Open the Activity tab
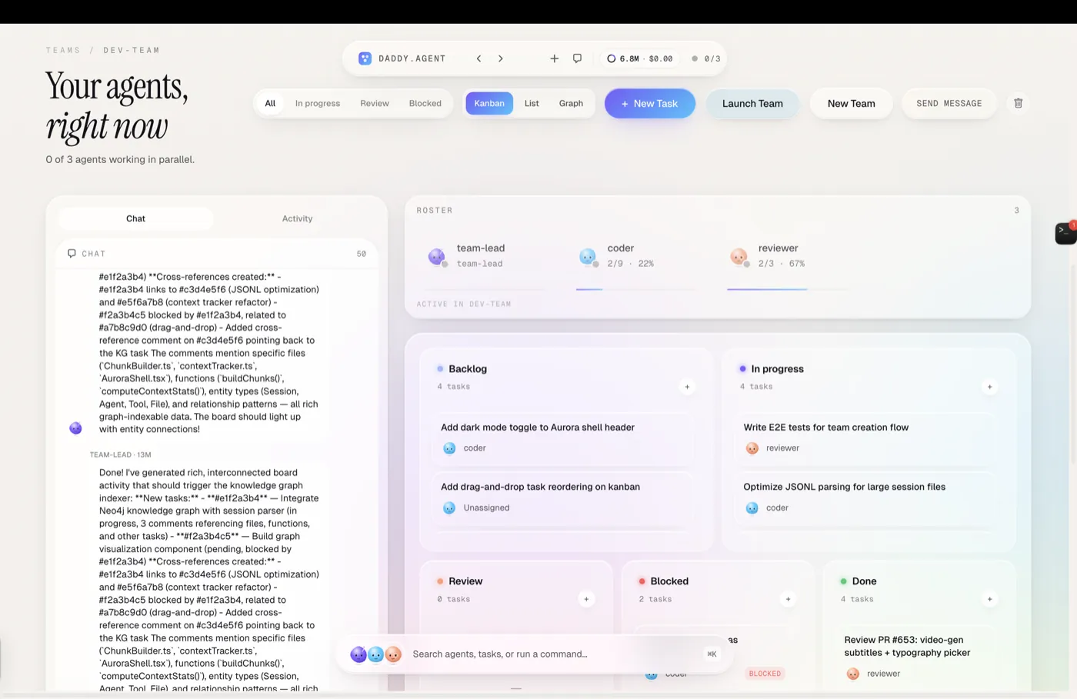The image size is (1077, 699). click(x=297, y=218)
